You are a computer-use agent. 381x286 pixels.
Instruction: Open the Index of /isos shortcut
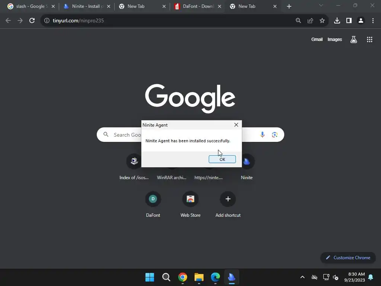click(x=134, y=167)
